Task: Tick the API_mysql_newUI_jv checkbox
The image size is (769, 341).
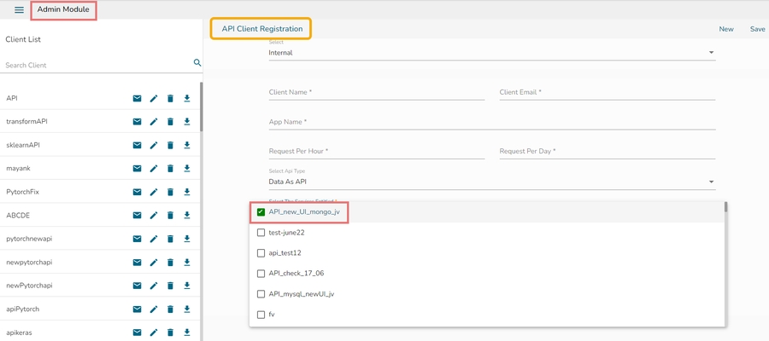Action: 261,294
